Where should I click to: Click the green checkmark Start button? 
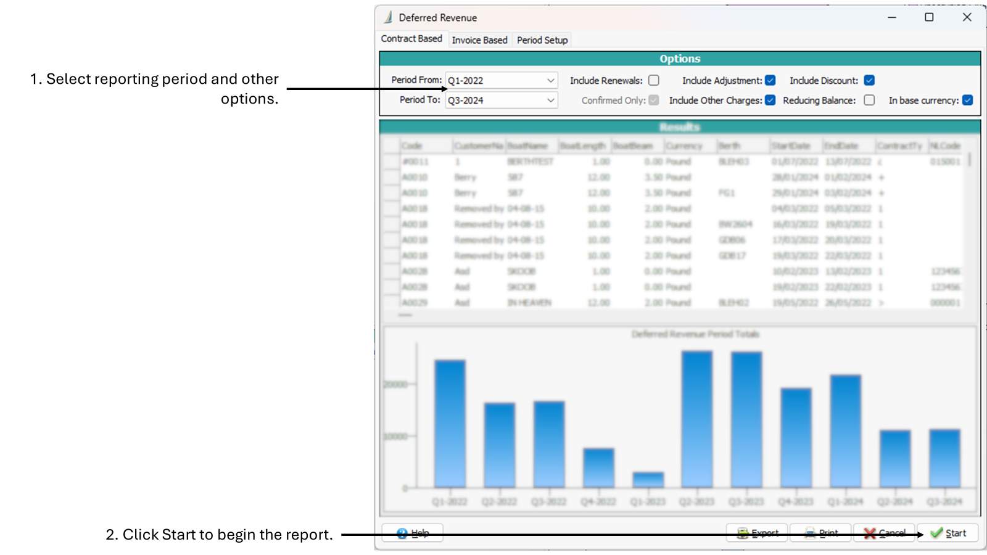coord(948,533)
